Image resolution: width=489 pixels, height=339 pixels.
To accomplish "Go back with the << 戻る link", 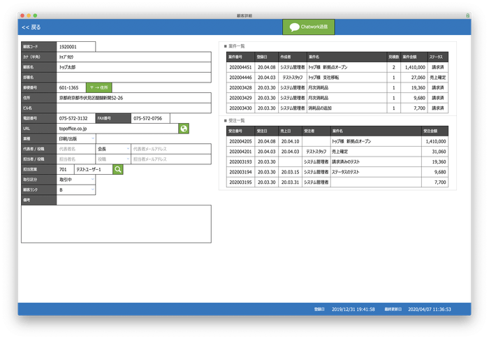I will tap(31, 27).
